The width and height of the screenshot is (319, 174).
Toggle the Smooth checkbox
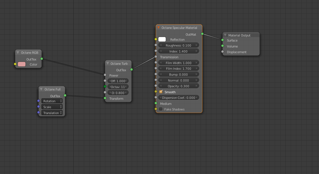pos(161,92)
